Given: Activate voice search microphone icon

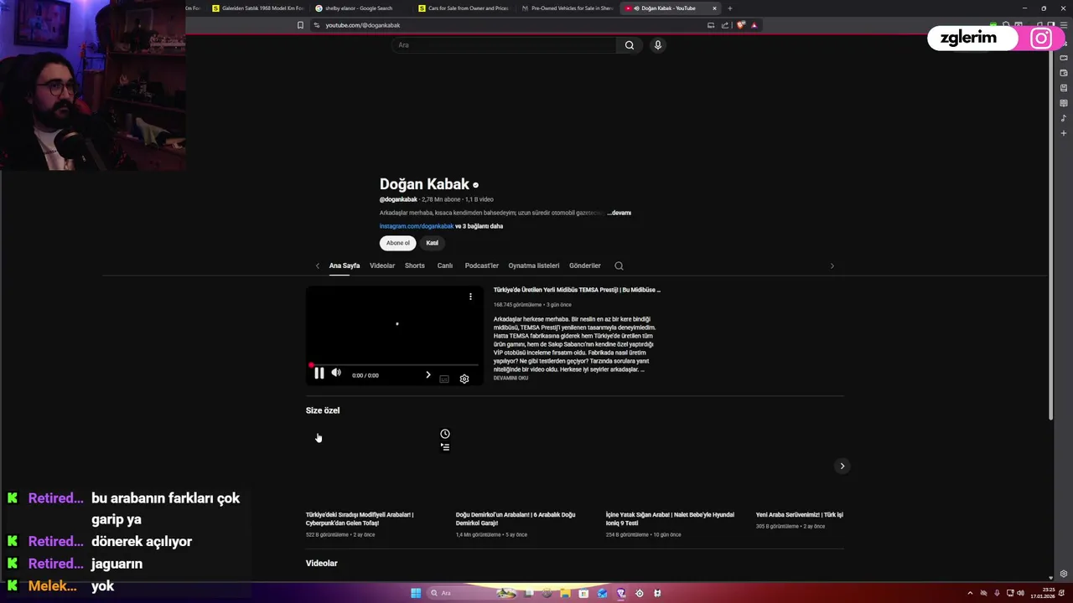Looking at the screenshot, I should click(x=658, y=45).
